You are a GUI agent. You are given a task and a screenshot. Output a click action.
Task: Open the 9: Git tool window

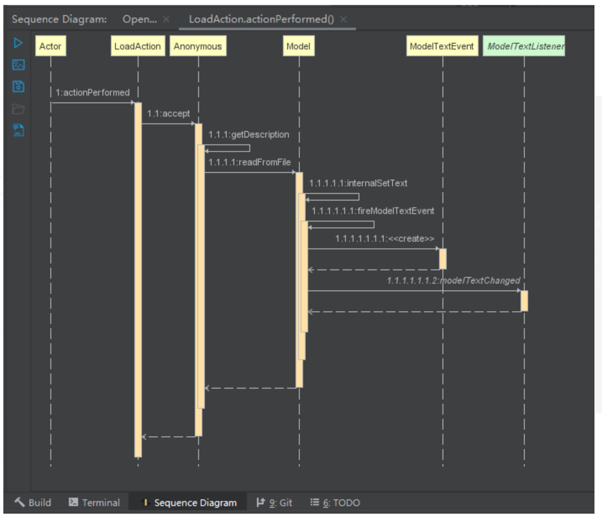[275, 502]
